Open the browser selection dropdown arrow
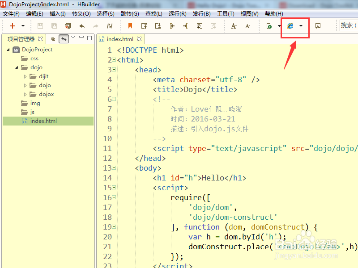358x268 pixels. (301, 26)
